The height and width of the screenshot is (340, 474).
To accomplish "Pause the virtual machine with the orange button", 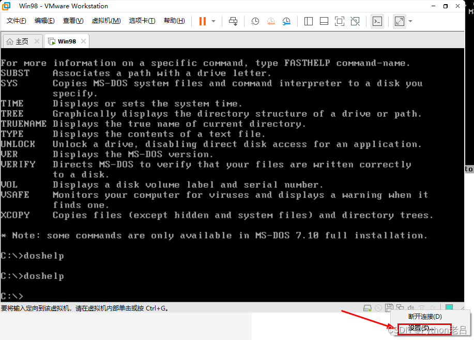I will click(x=203, y=21).
